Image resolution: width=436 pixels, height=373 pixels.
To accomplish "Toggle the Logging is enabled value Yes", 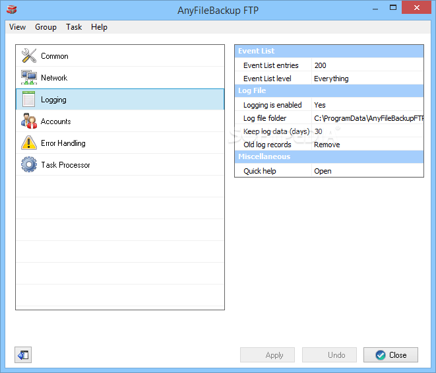I will point(367,105).
